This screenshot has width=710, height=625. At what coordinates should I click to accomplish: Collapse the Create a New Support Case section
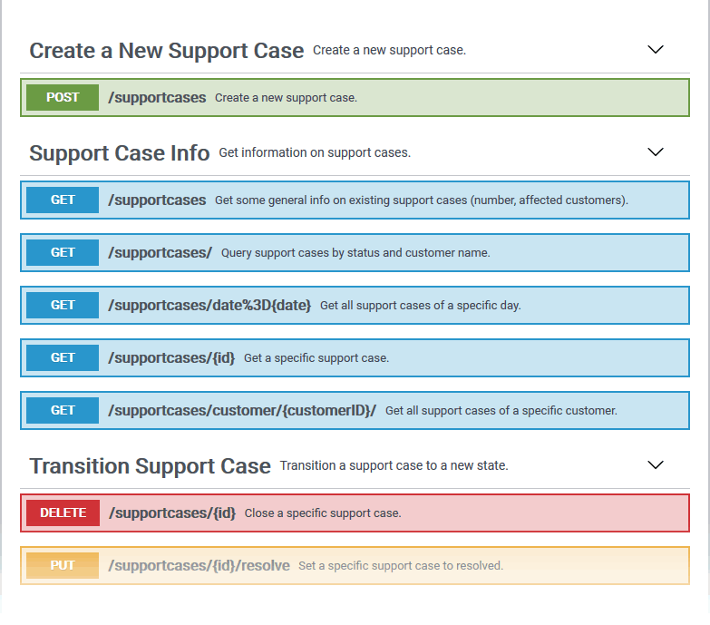tap(656, 50)
